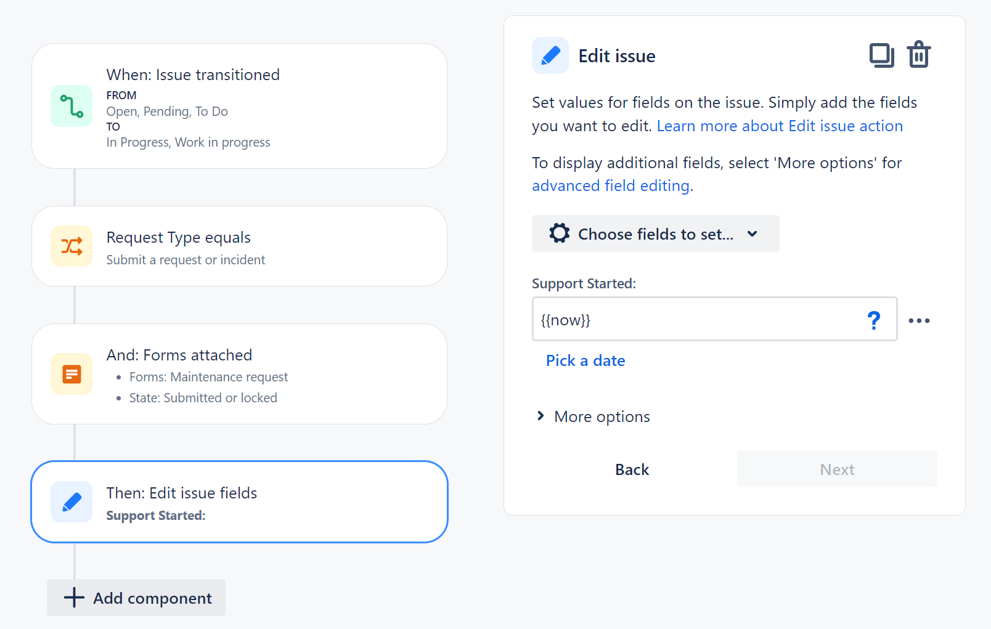This screenshot has width=991, height=629.
Task: Click the gear icon on Choose fields to set
Action: pyautogui.click(x=558, y=233)
